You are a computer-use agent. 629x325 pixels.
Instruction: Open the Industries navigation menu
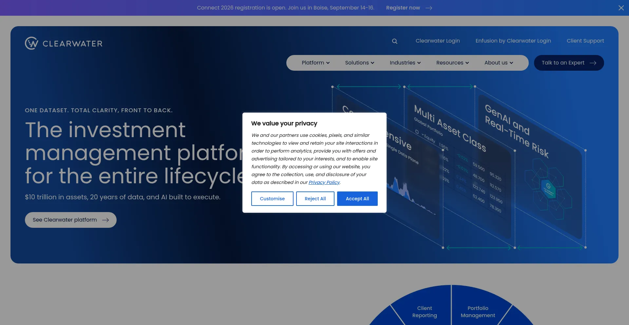(405, 63)
